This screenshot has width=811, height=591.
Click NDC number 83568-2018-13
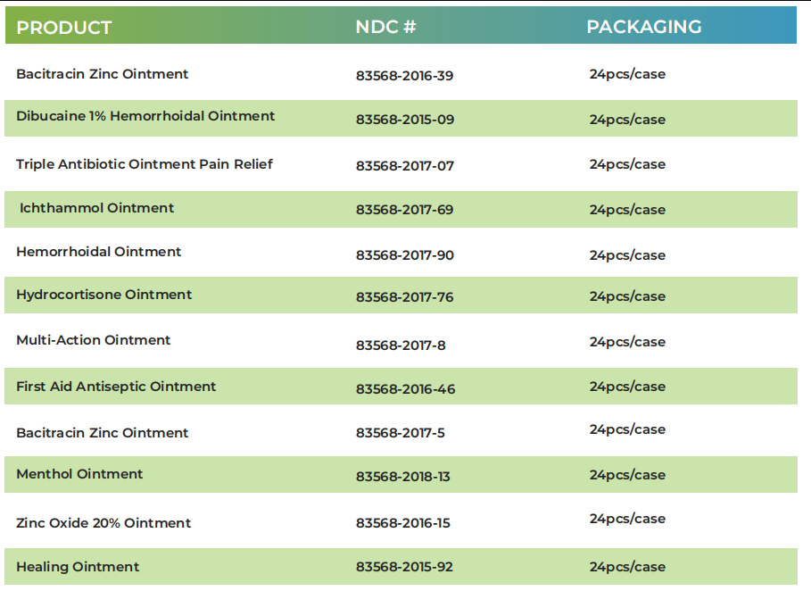[403, 477]
